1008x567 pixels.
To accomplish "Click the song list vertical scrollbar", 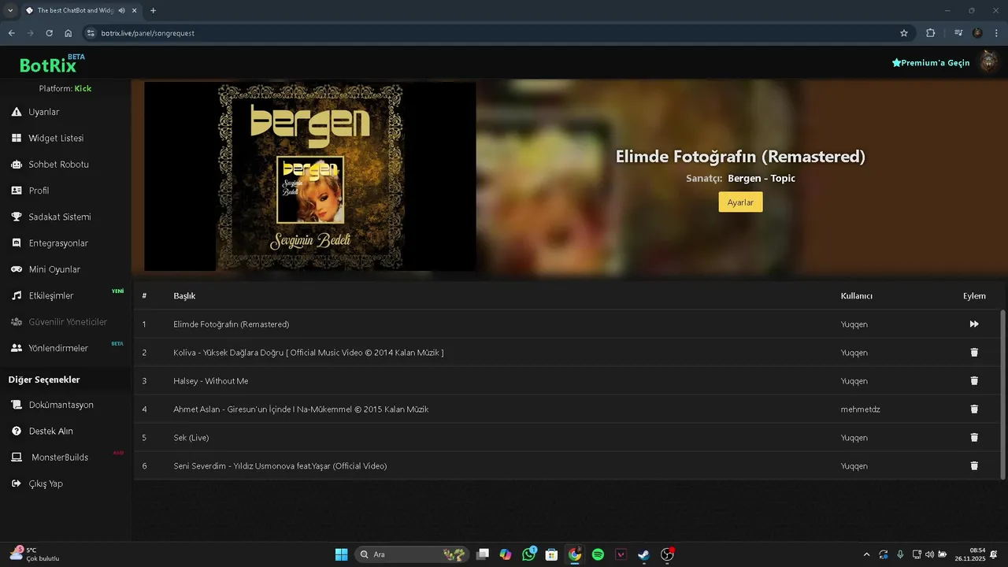I will pos(1002,394).
